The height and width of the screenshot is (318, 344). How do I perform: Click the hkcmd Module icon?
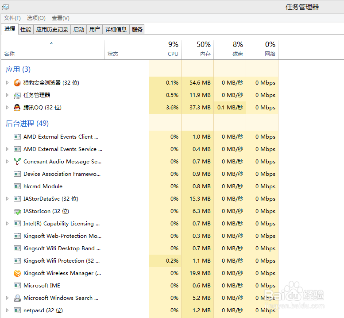(17, 186)
